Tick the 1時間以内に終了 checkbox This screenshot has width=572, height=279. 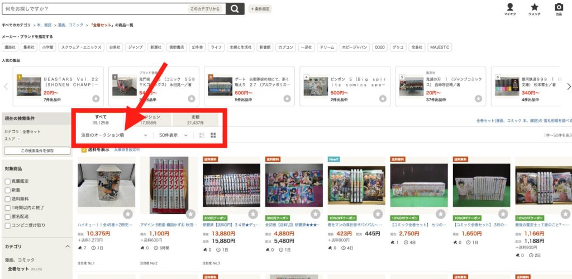tap(8, 207)
